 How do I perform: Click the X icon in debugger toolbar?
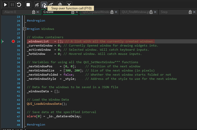point(69,5)
